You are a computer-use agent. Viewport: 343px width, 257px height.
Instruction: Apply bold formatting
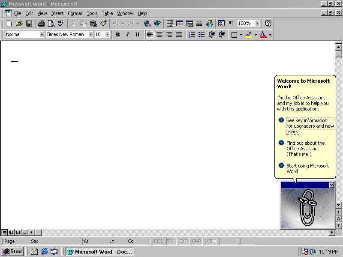tap(117, 35)
